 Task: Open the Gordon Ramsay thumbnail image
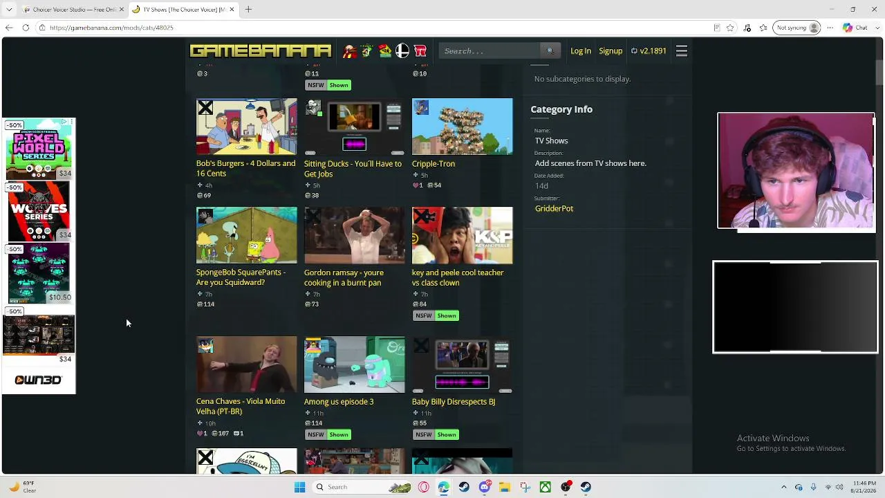[355, 235]
